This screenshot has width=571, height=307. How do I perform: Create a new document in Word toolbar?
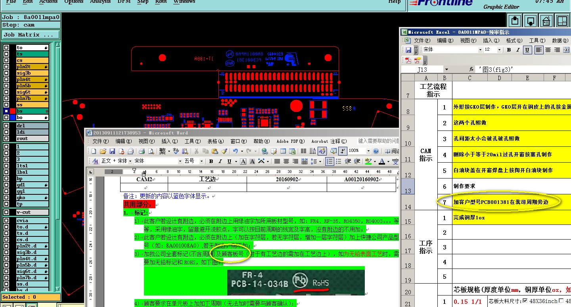[x=94, y=151]
